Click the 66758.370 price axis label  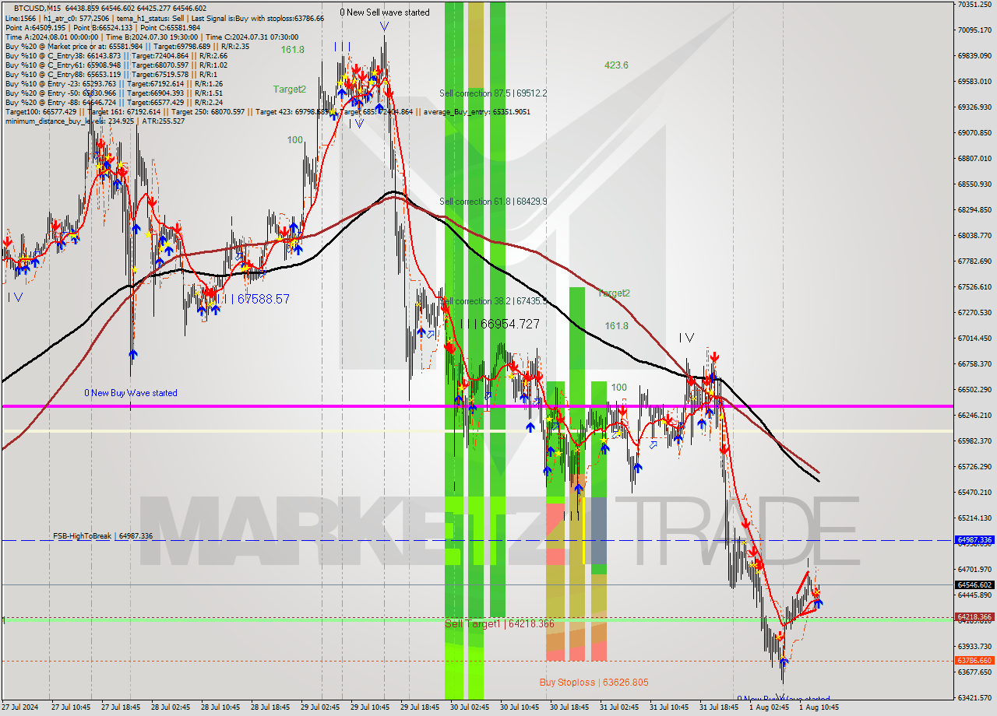click(x=974, y=363)
